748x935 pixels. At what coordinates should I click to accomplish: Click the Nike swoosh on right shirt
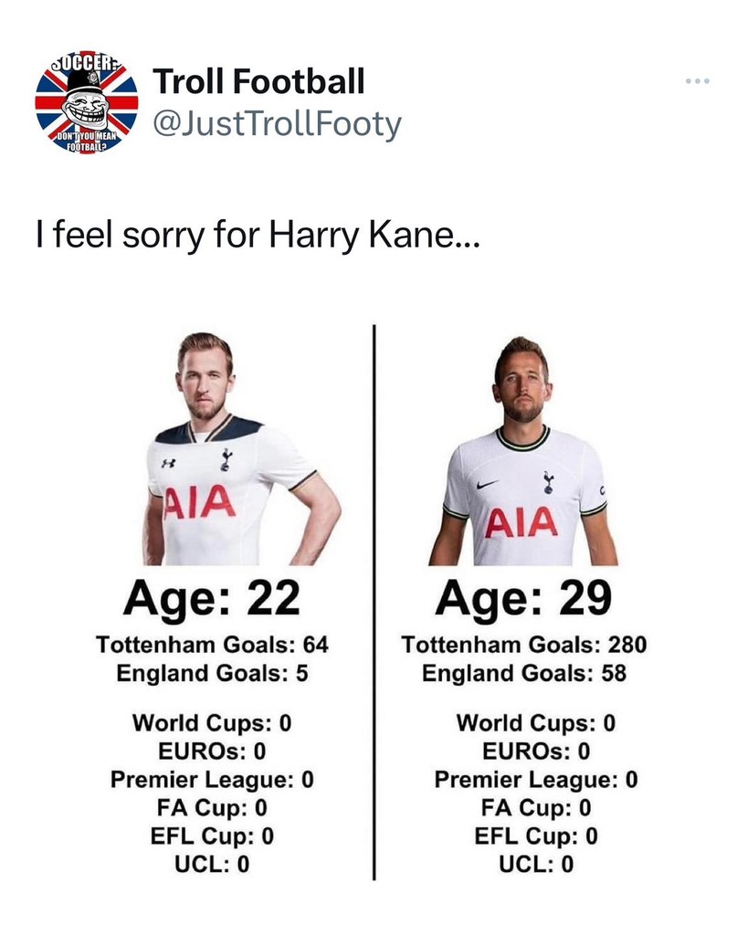[x=489, y=484]
